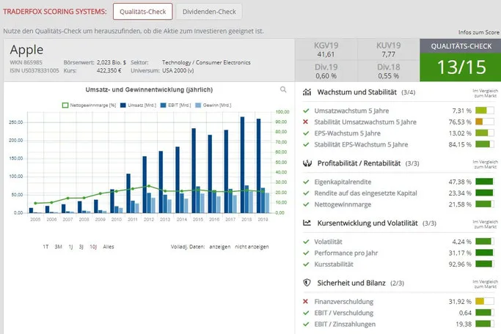Click the Finanzverschuldung yellow comparison bar
The image size is (501, 334).
tap(484, 302)
